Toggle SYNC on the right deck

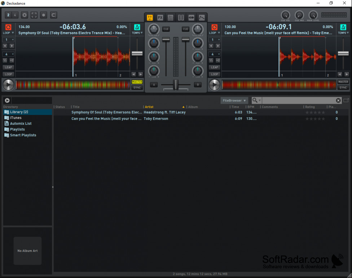(x=343, y=87)
